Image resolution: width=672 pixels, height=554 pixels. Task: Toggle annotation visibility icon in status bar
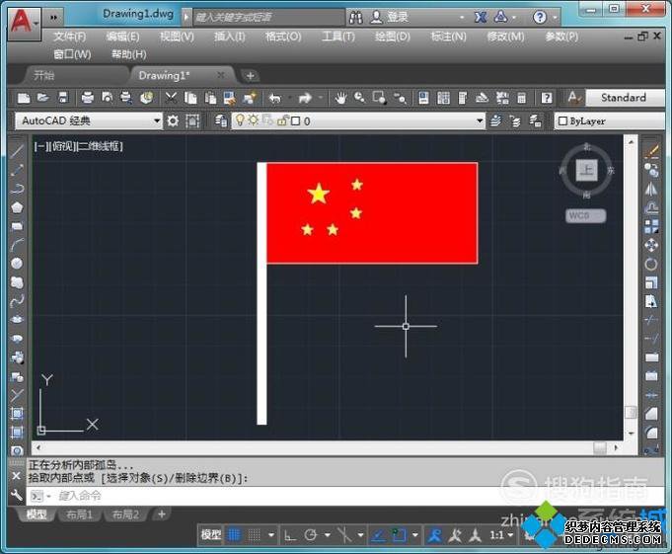434,534
